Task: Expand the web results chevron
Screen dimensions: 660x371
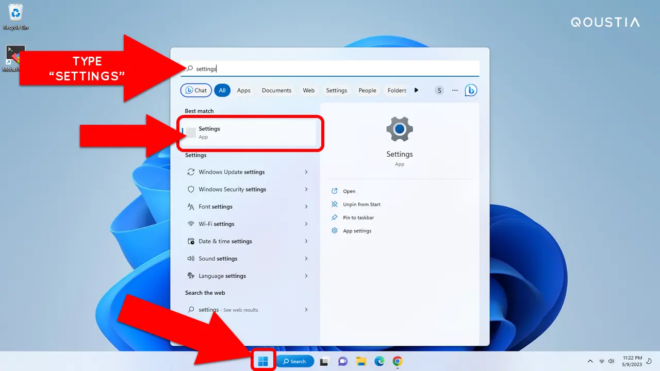Action: 306,310
